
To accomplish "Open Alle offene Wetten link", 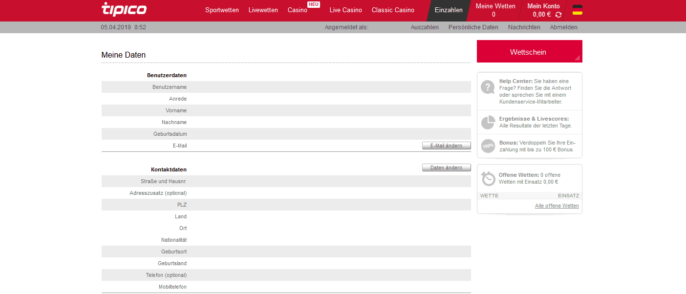I will pos(557,206).
